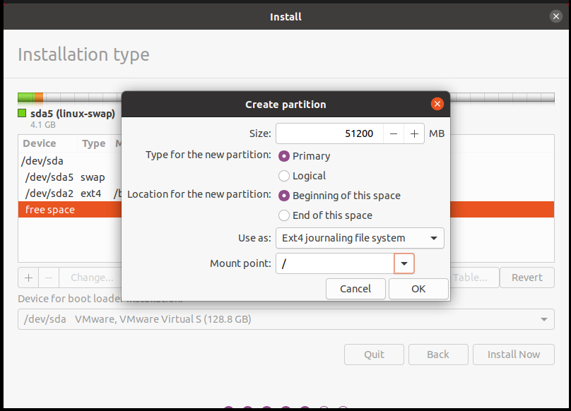Click the Device column header
The image size is (571, 411).
(x=40, y=143)
